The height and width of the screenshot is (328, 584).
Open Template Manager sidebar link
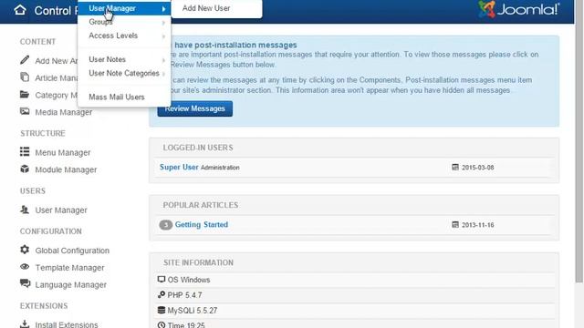(x=69, y=267)
